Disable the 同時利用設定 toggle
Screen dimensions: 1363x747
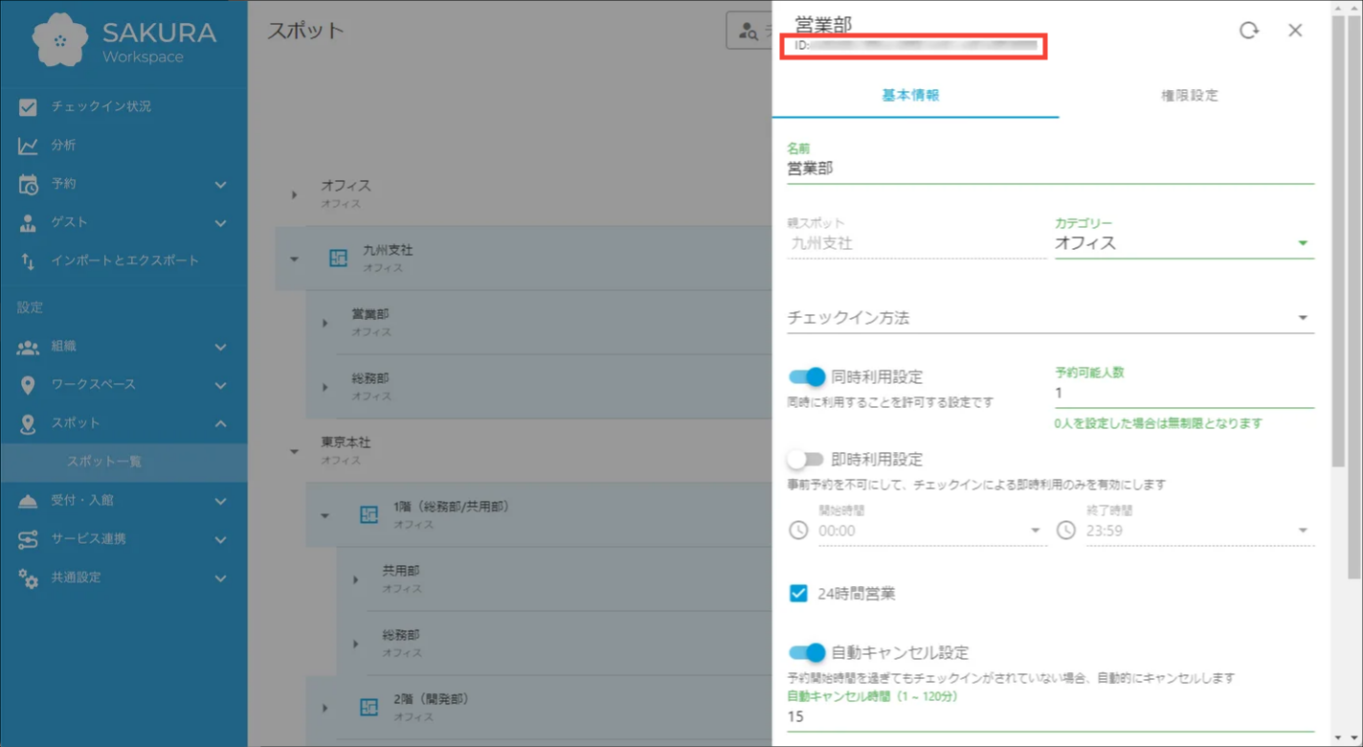[x=806, y=377]
